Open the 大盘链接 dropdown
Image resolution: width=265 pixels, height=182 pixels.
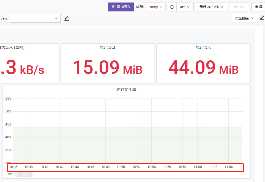pos(244,18)
